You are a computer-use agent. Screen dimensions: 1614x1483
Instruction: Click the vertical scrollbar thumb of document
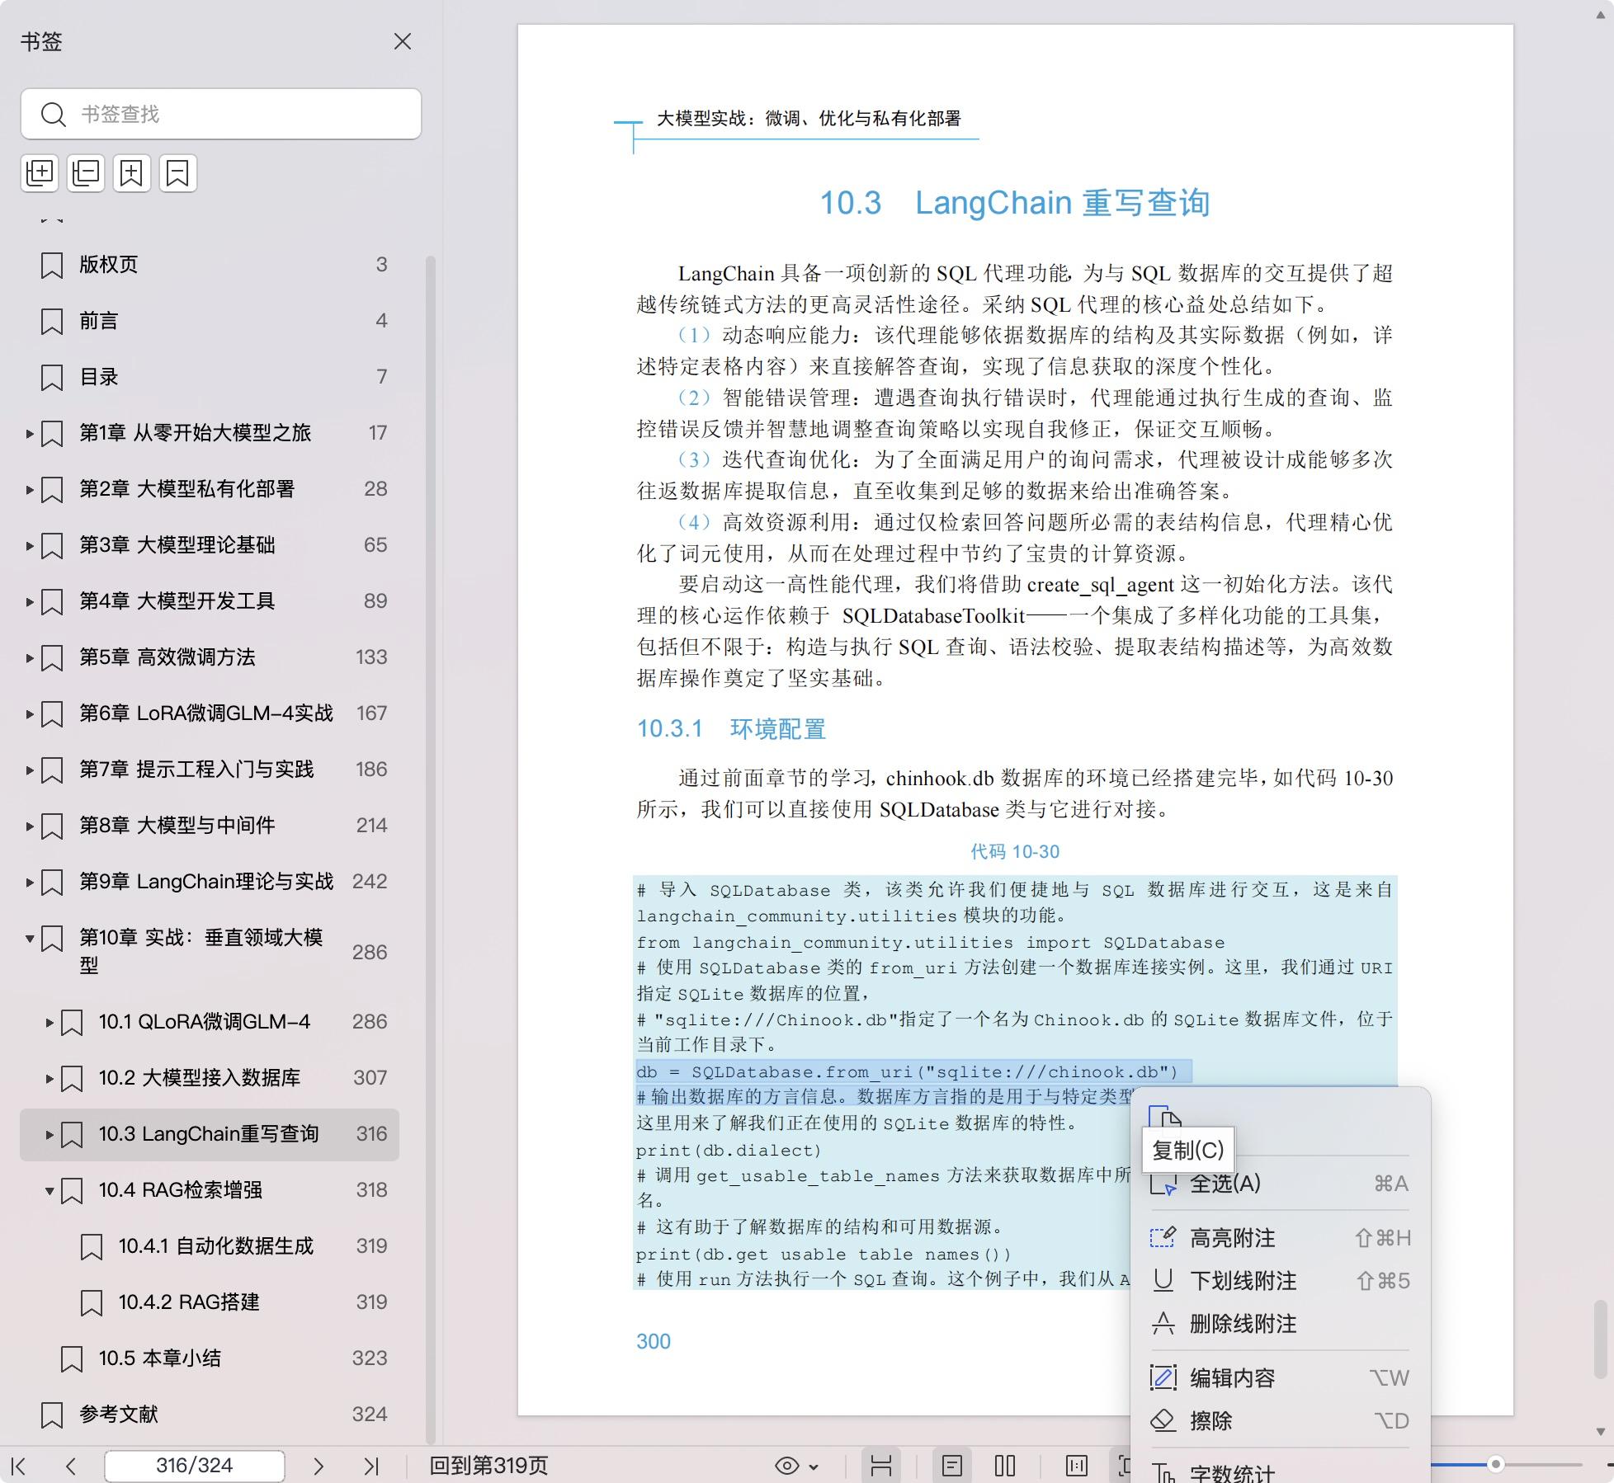(1600, 1339)
